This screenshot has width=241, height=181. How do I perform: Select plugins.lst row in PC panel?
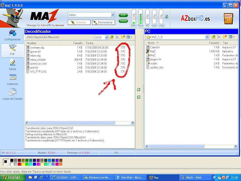[x=192, y=59]
